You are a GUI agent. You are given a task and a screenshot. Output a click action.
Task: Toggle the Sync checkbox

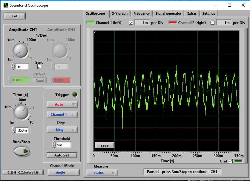tap(39, 67)
